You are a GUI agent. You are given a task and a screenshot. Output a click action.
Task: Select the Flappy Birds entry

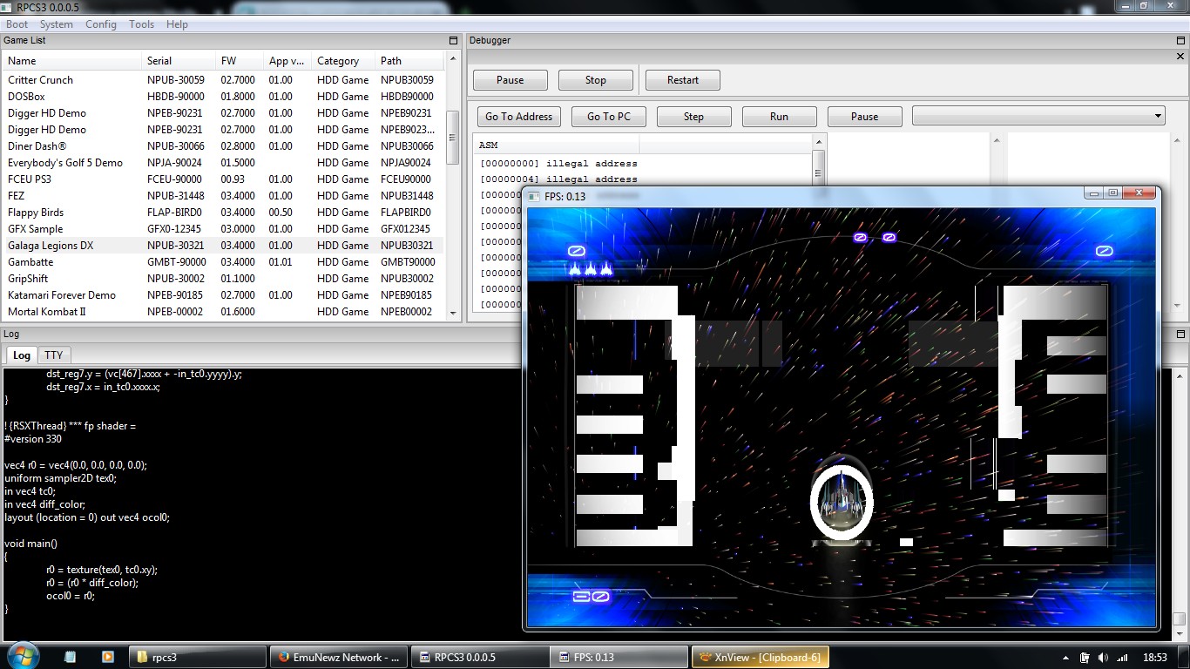coord(223,213)
